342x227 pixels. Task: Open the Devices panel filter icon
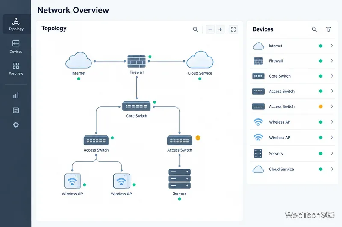pyautogui.click(x=328, y=29)
